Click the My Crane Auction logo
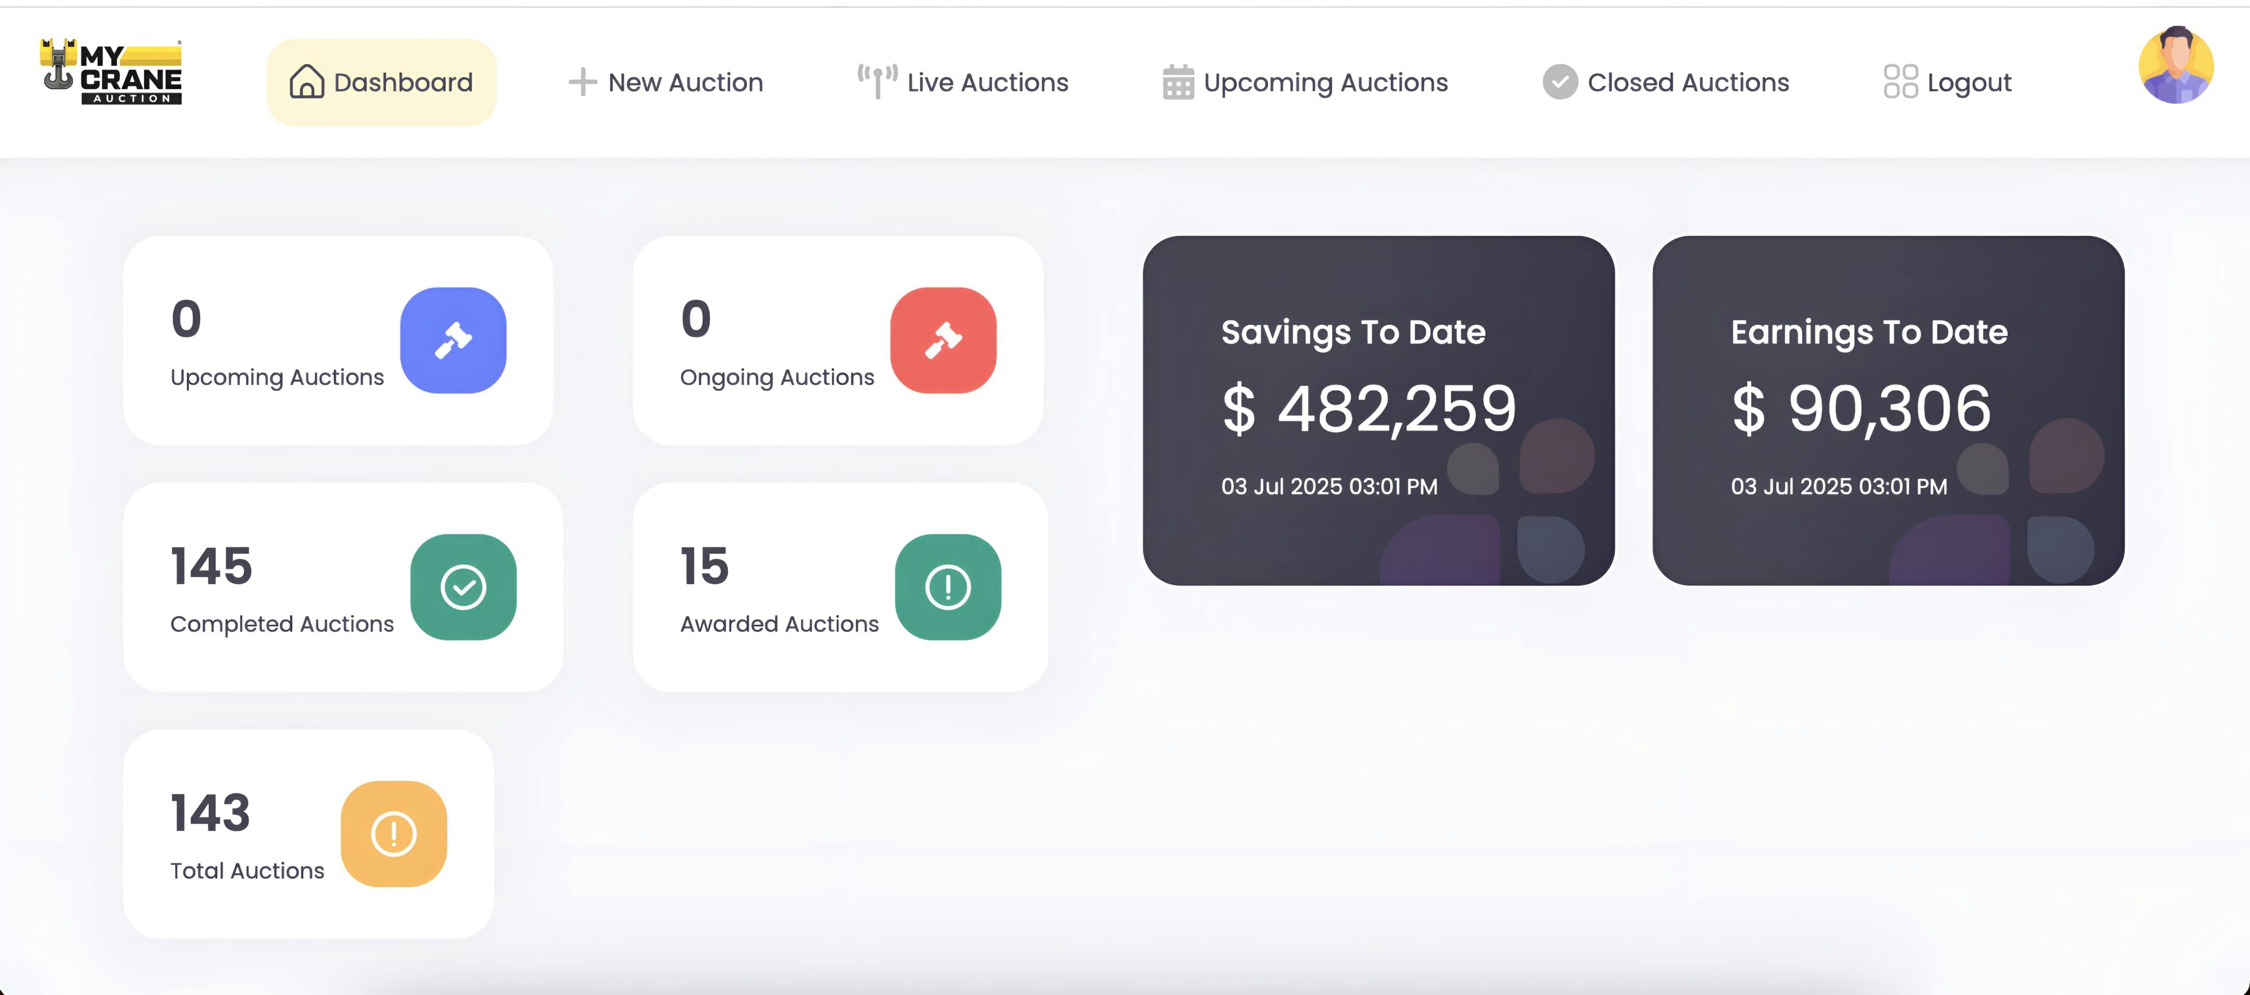Screen dimensions: 2250x995 [x=111, y=72]
